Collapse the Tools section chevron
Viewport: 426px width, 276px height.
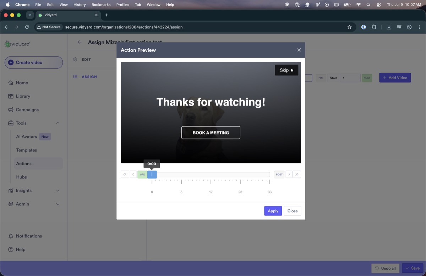pos(58,123)
